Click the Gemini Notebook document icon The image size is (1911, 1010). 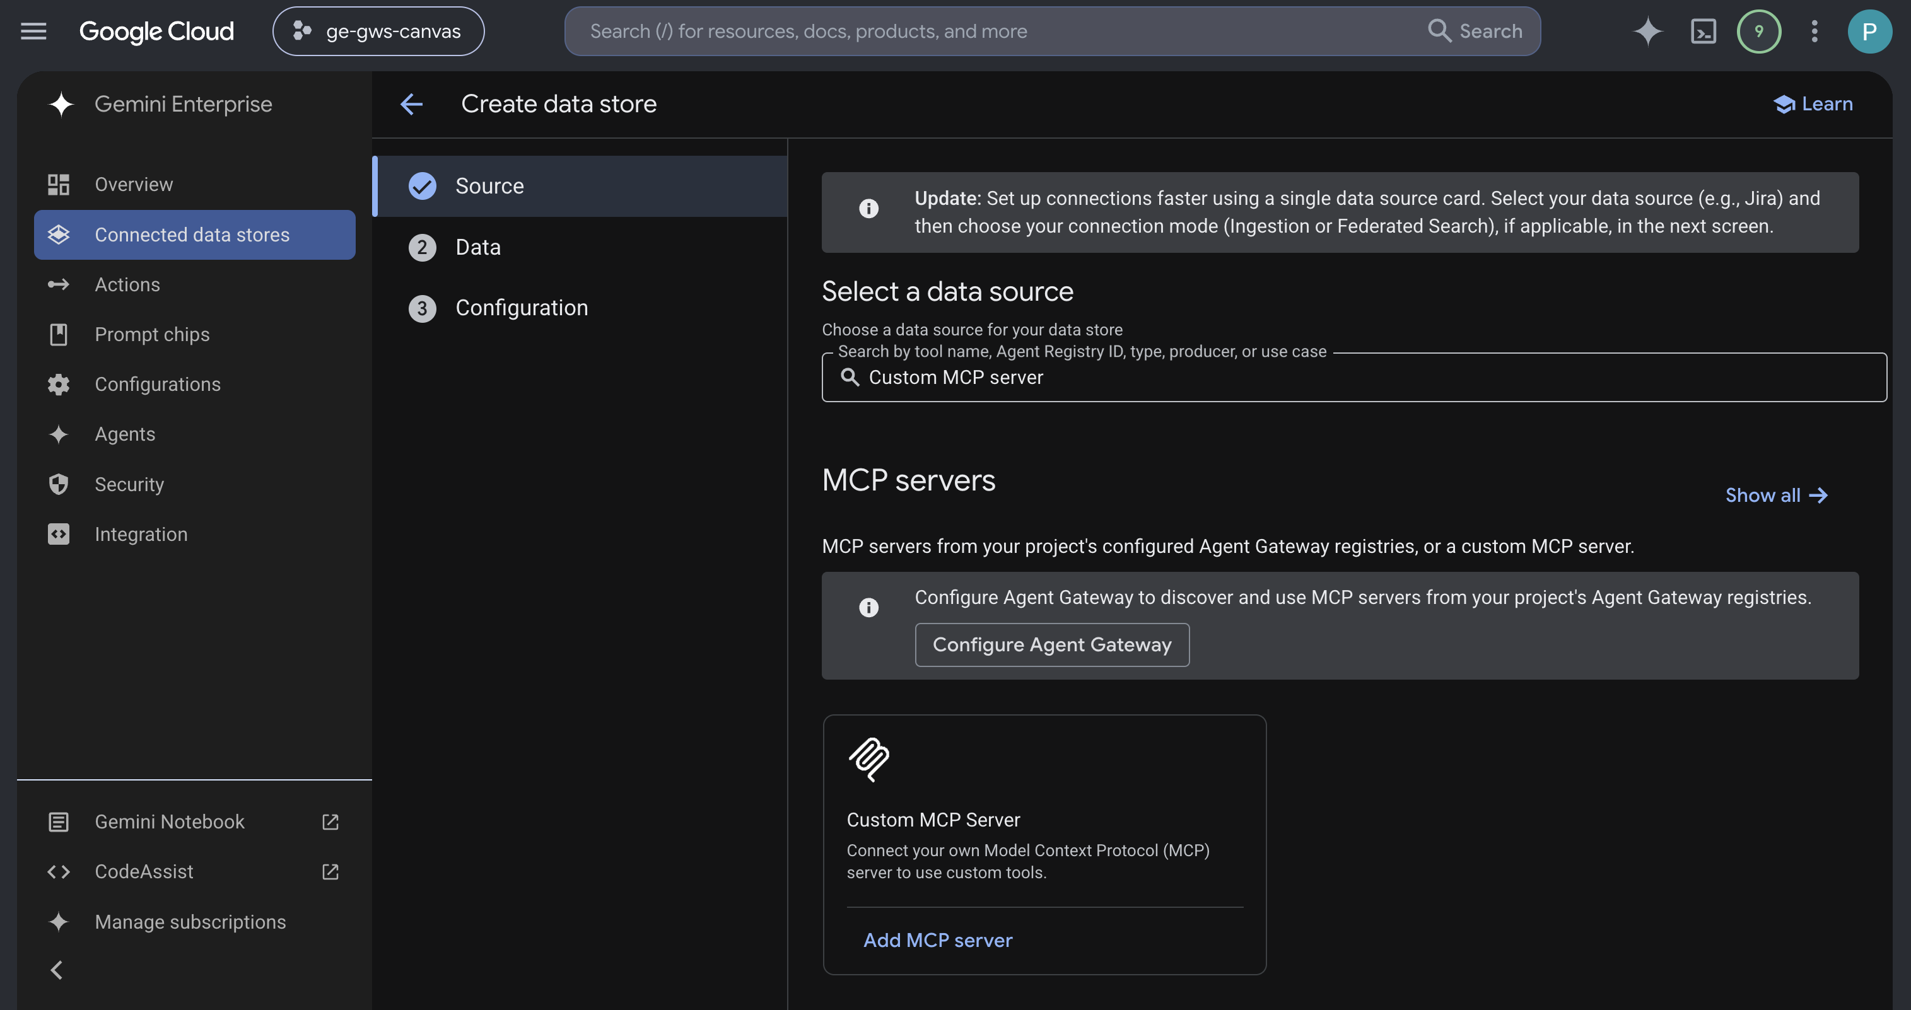coord(59,821)
